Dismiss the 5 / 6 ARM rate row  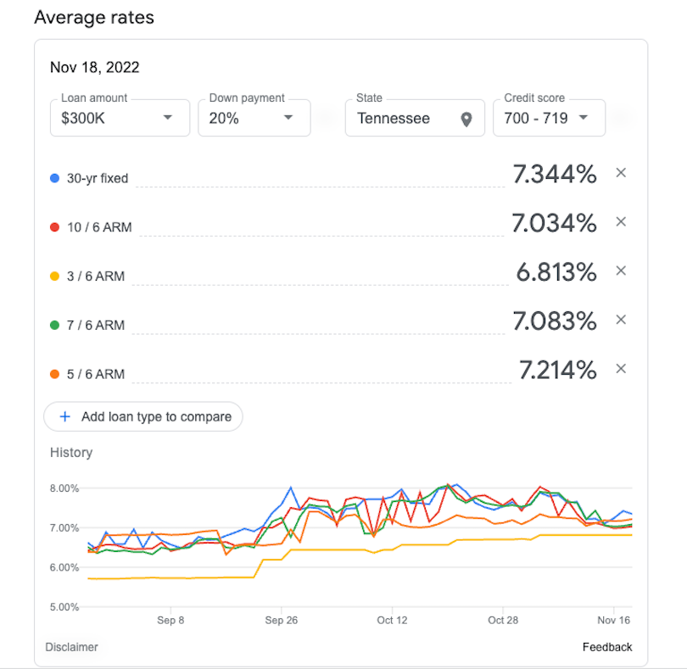(621, 369)
